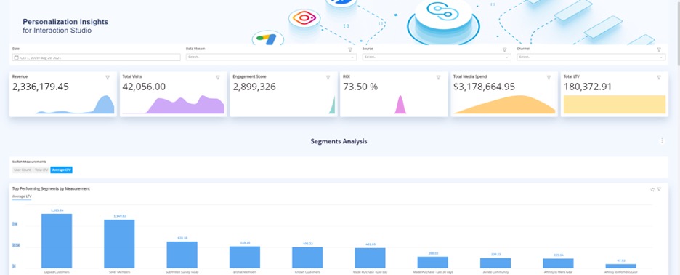Open the Channel dropdown
The width and height of the screenshot is (680, 275).
tap(591, 57)
